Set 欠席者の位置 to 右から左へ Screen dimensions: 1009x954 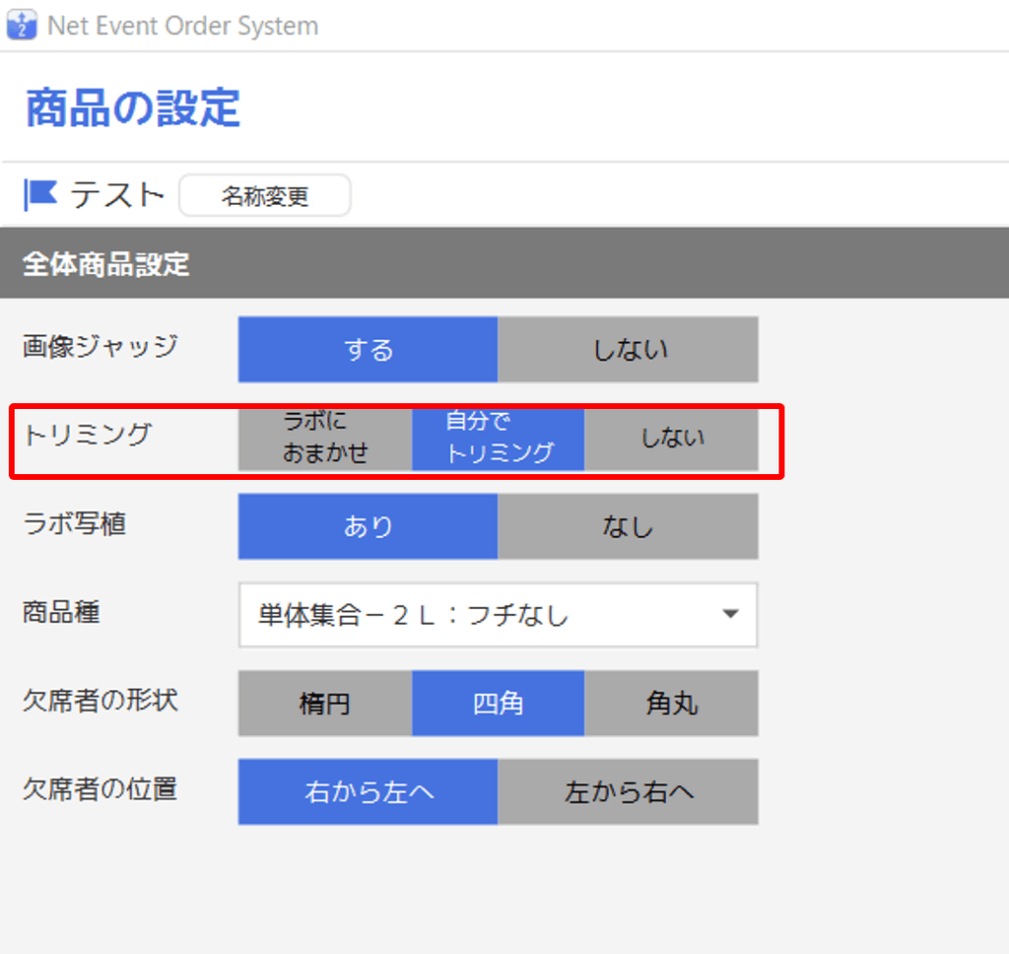(x=368, y=791)
